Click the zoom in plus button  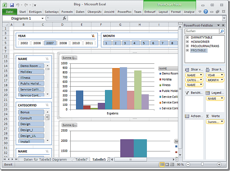tap(219, 165)
